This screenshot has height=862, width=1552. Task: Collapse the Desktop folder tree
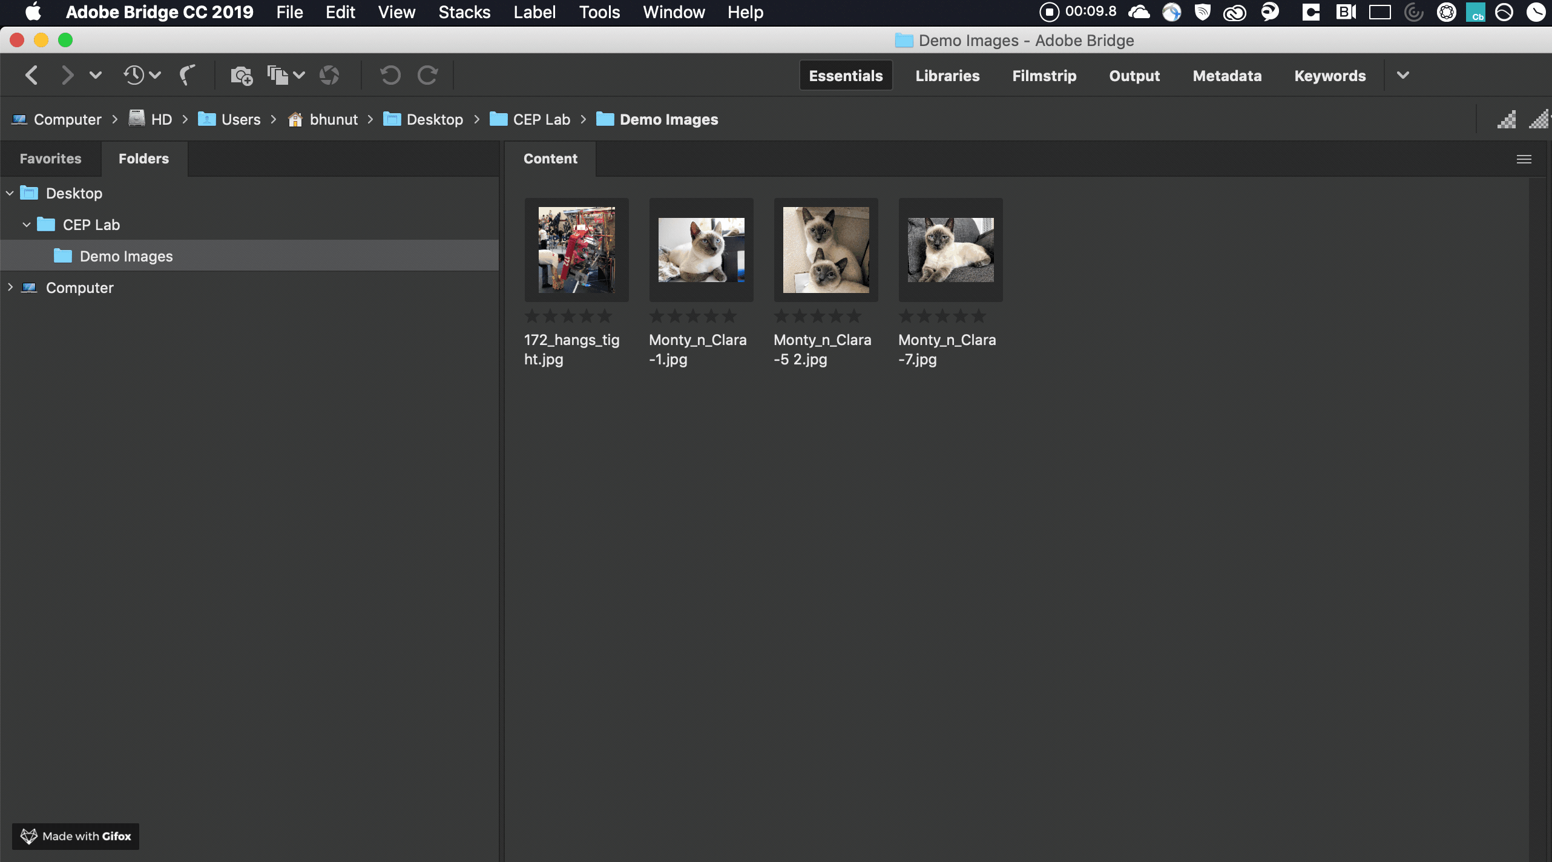10,193
